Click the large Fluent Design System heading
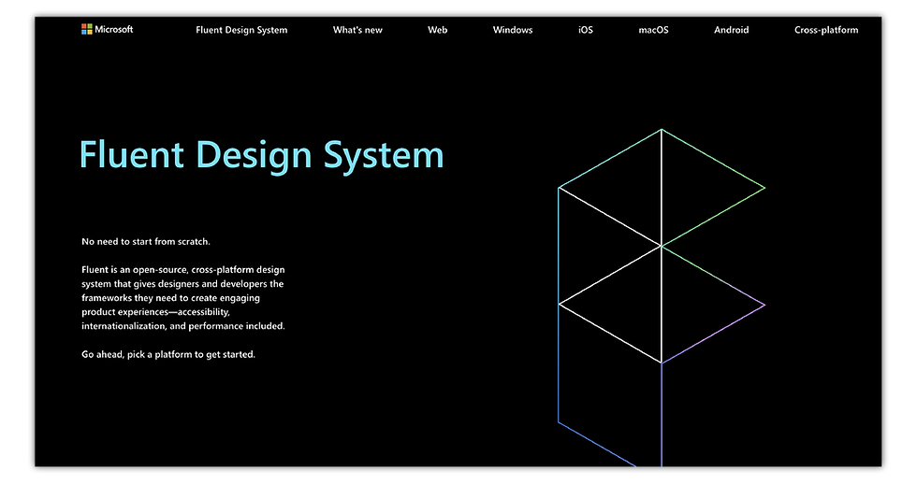The height and width of the screenshot is (484, 917). coord(261,155)
